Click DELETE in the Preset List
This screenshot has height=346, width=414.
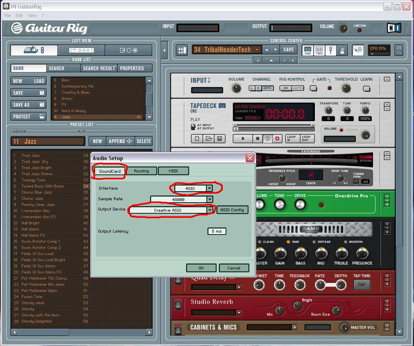[x=144, y=141]
